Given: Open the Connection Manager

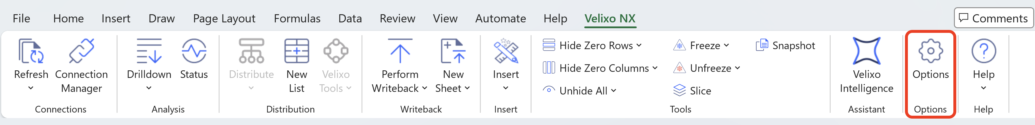Looking at the screenshot, I should tap(81, 51).
